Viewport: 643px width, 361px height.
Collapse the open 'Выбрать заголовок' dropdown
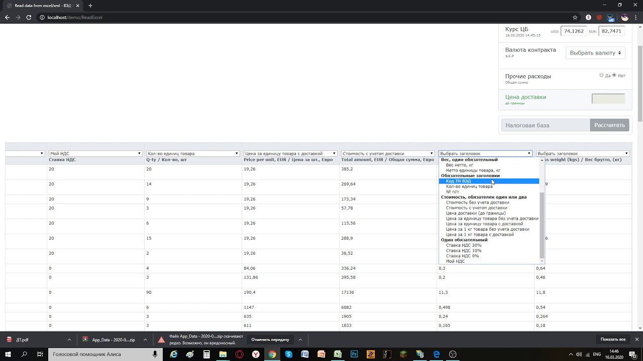tap(485, 153)
